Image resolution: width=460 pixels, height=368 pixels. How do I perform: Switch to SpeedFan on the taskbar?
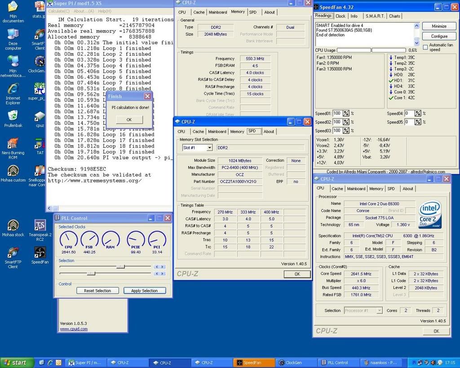tap(254, 363)
